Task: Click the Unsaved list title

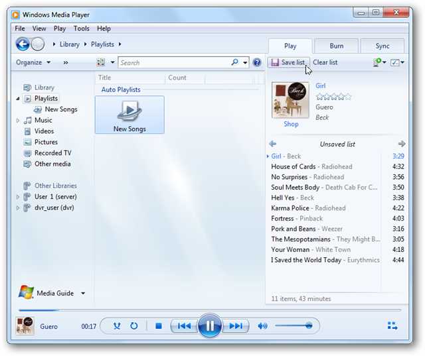Action: [x=337, y=144]
